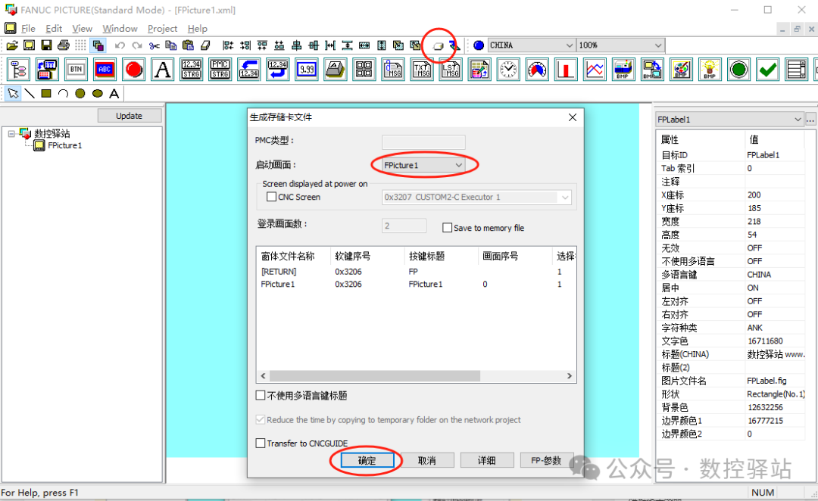
Task: Select the FPicture1 row in the file list
Action: [416, 284]
